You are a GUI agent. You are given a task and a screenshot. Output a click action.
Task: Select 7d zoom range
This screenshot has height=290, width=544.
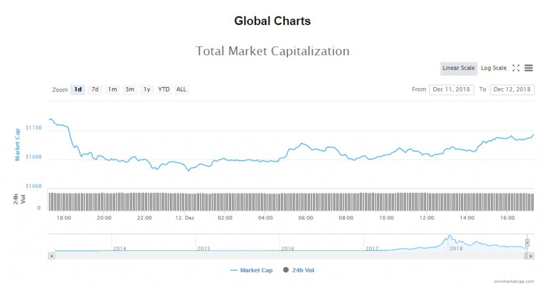(x=95, y=89)
